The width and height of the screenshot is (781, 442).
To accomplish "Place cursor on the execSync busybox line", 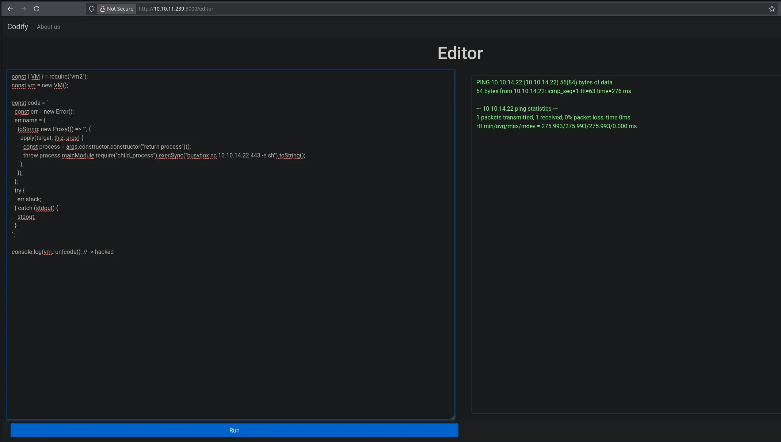I will click(164, 156).
